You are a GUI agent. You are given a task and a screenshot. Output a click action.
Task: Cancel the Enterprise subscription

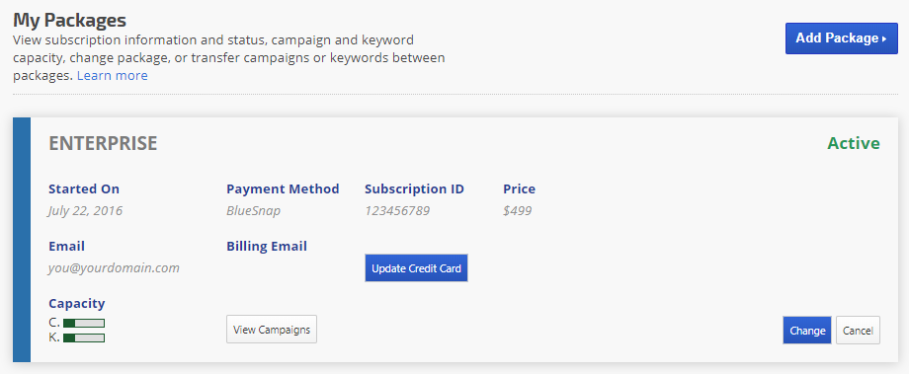pos(858,331)
